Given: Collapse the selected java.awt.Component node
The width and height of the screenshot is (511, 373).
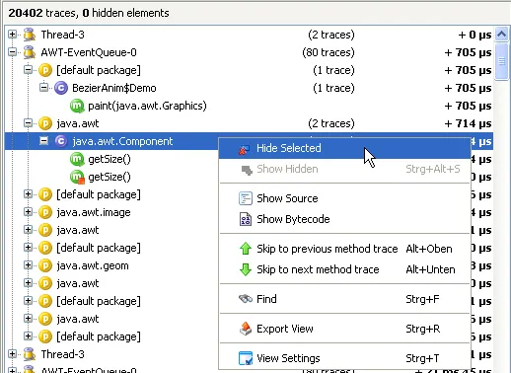Looking at the screenshot, I should click(43, 141).
